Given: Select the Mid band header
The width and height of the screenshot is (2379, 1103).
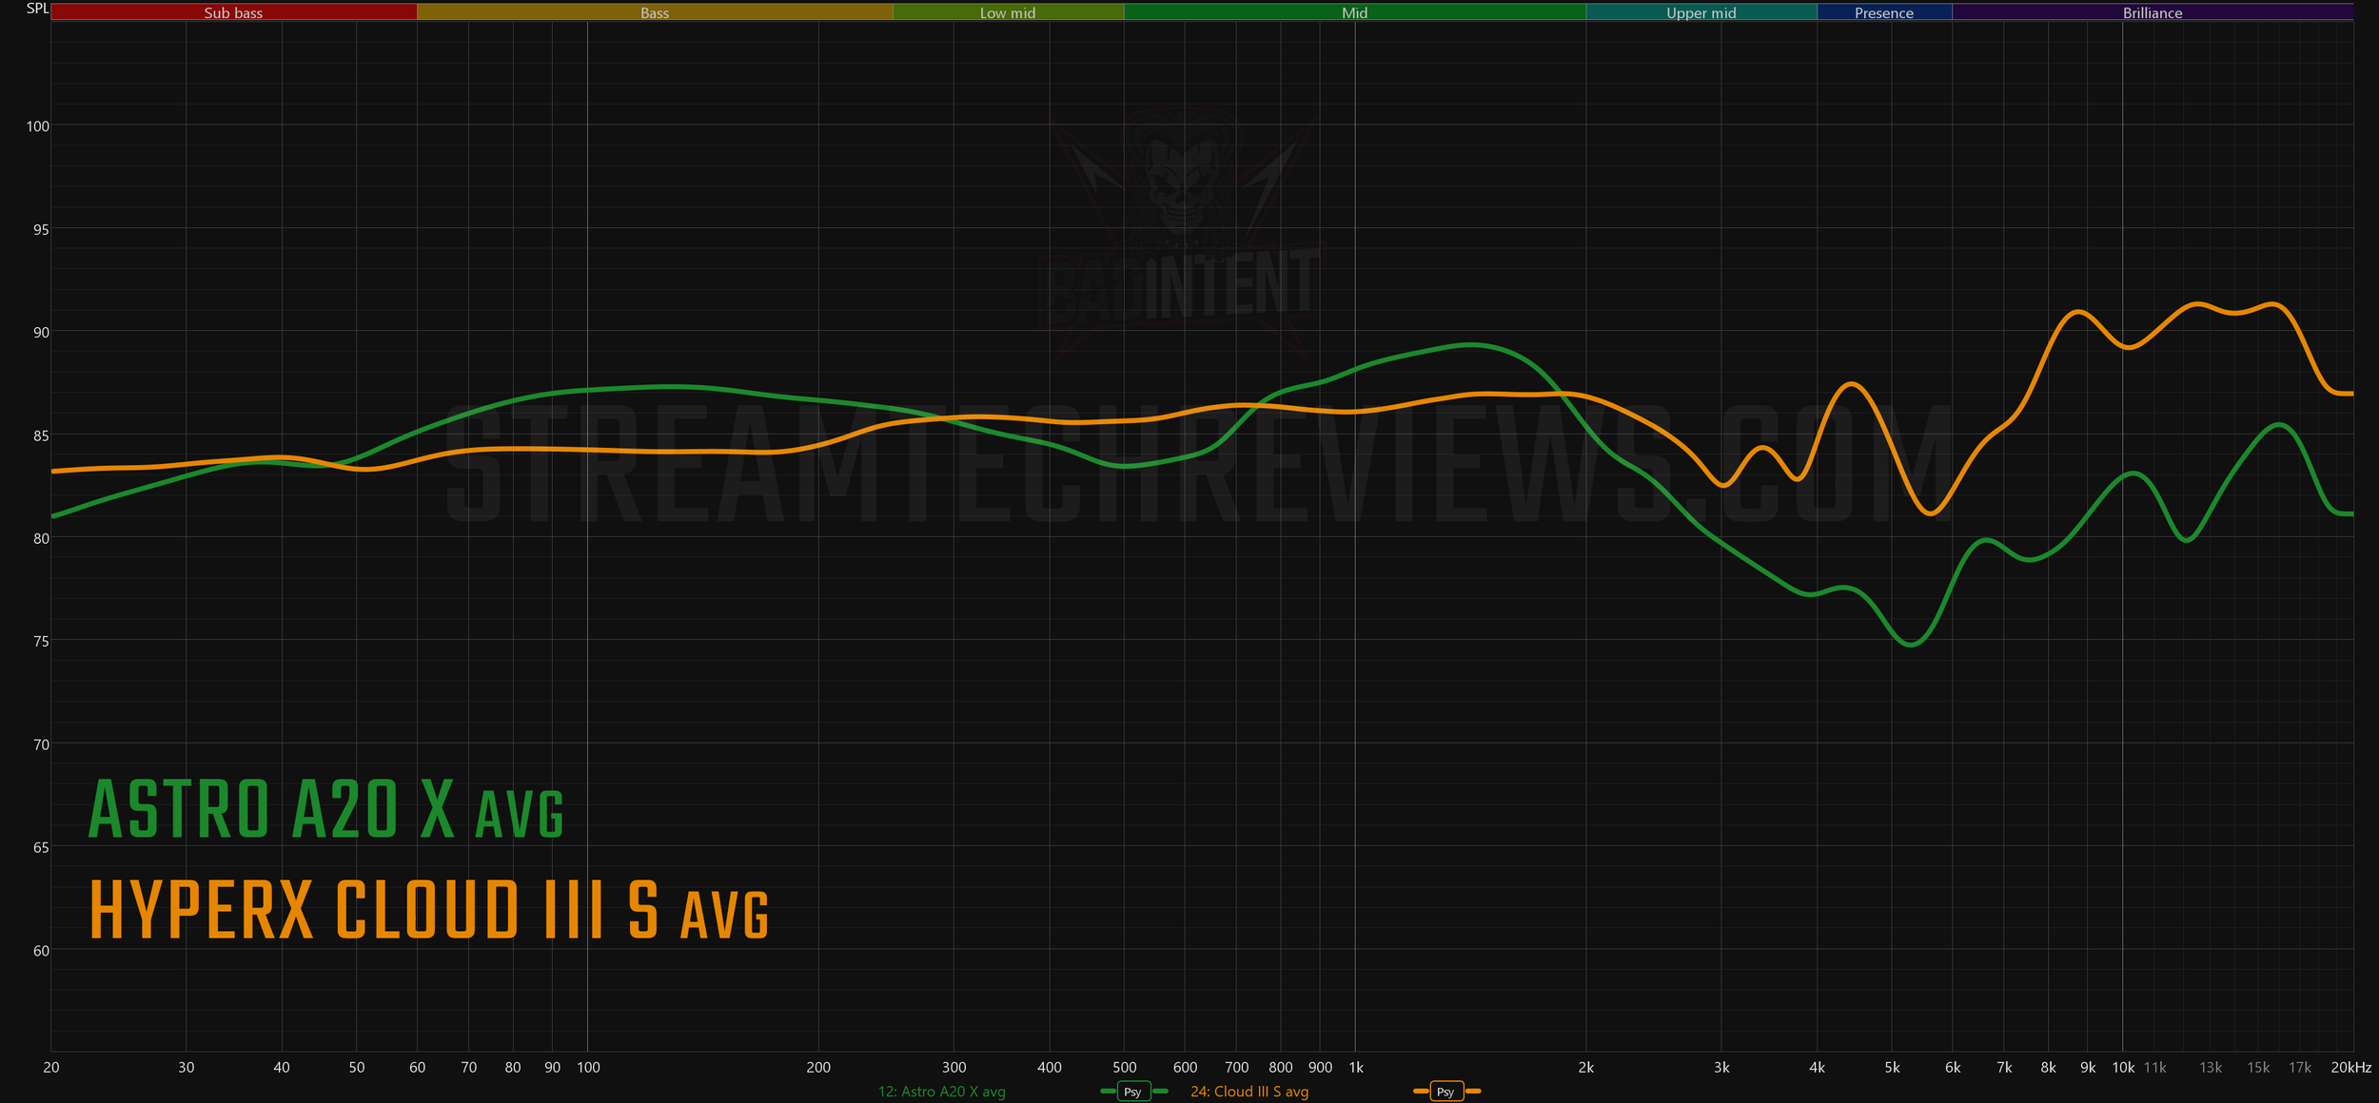Looking at the screenshot, I should (x=1354, y=12).
